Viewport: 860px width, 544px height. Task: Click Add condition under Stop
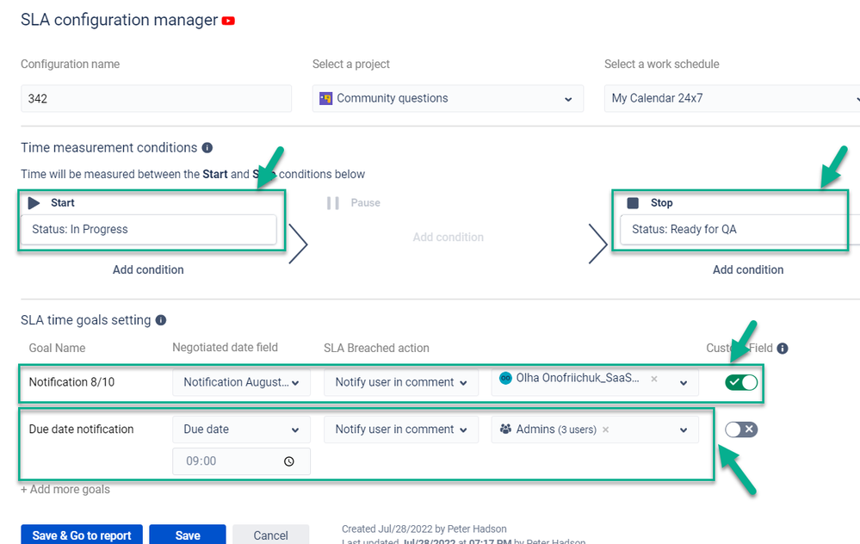748,269
